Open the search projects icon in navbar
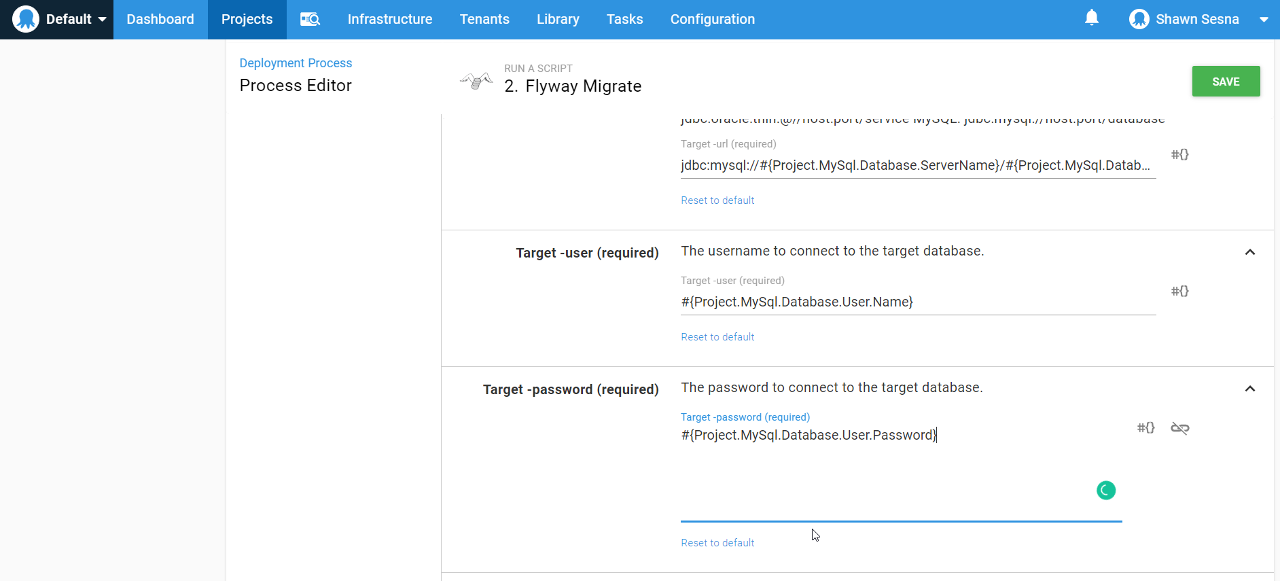The width and height of the screenshot is (1280, 581). point(310,19)
